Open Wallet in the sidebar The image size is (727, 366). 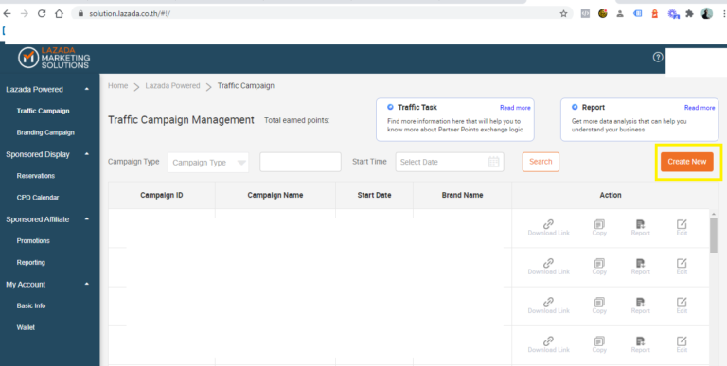point(26,327)
